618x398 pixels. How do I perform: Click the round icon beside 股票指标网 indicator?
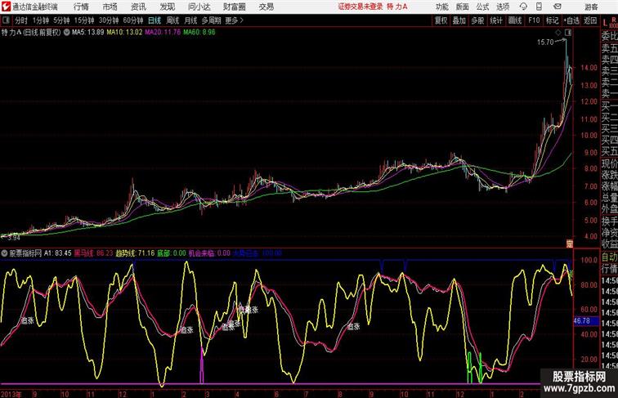(x=5, y=253)
